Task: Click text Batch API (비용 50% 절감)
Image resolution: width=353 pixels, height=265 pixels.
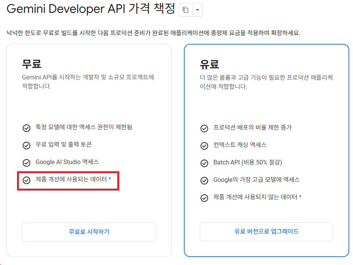Action: 248,162
